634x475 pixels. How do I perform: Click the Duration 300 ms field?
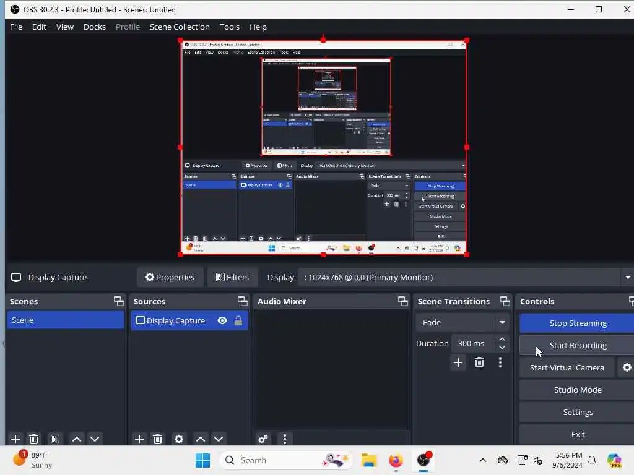pyautogui.click(x=474, y=343)
